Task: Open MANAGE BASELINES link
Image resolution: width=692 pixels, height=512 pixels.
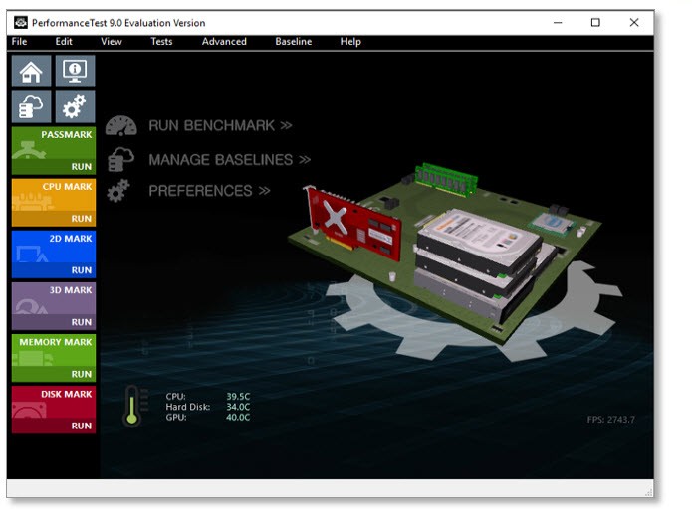Action: (229, 159)
